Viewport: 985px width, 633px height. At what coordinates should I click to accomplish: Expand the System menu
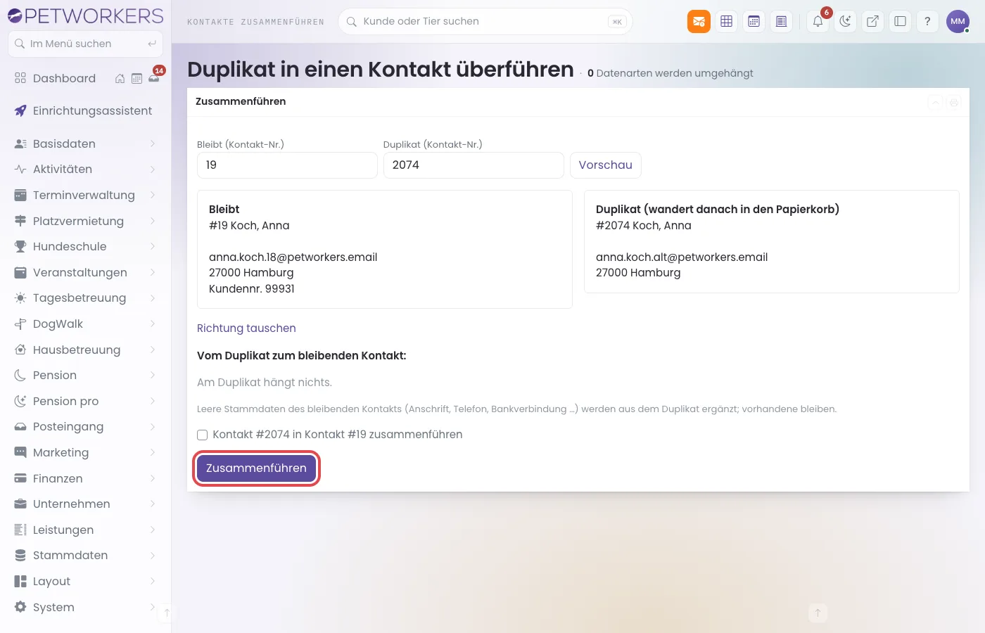pos(85,607)
